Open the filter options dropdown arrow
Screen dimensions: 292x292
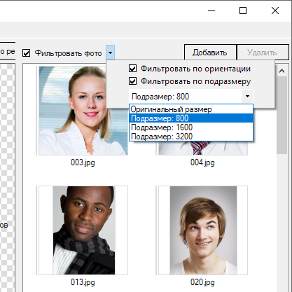pyautogui.click(x=110, y=53)
